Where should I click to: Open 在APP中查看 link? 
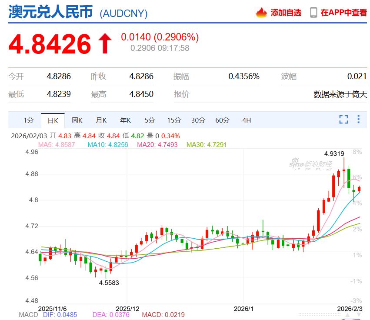point(343,13)
